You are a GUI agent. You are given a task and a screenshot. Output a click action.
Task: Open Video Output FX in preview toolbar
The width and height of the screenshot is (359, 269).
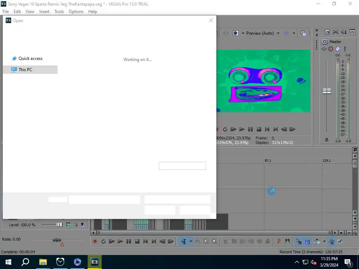click(x=226, y=33)
